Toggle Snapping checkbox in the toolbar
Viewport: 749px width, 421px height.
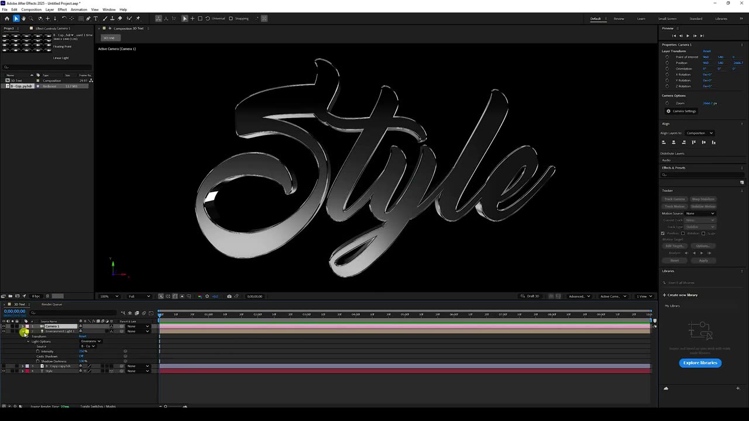click(231, 18)
